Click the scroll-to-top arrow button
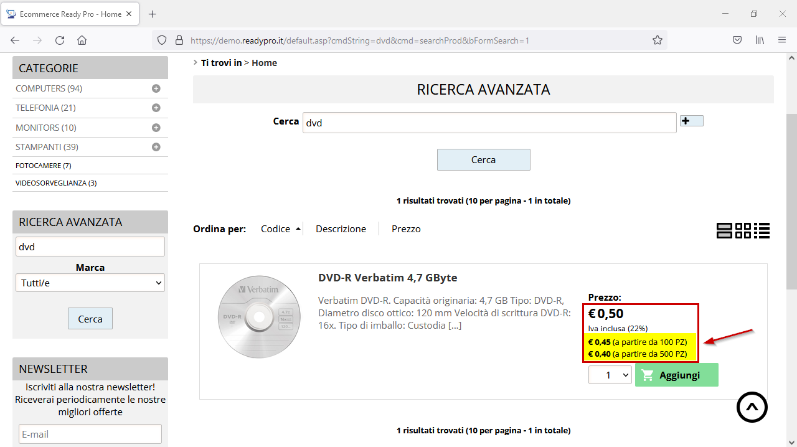Viewport: 797px width, 447px height. (x=752, y=407)
